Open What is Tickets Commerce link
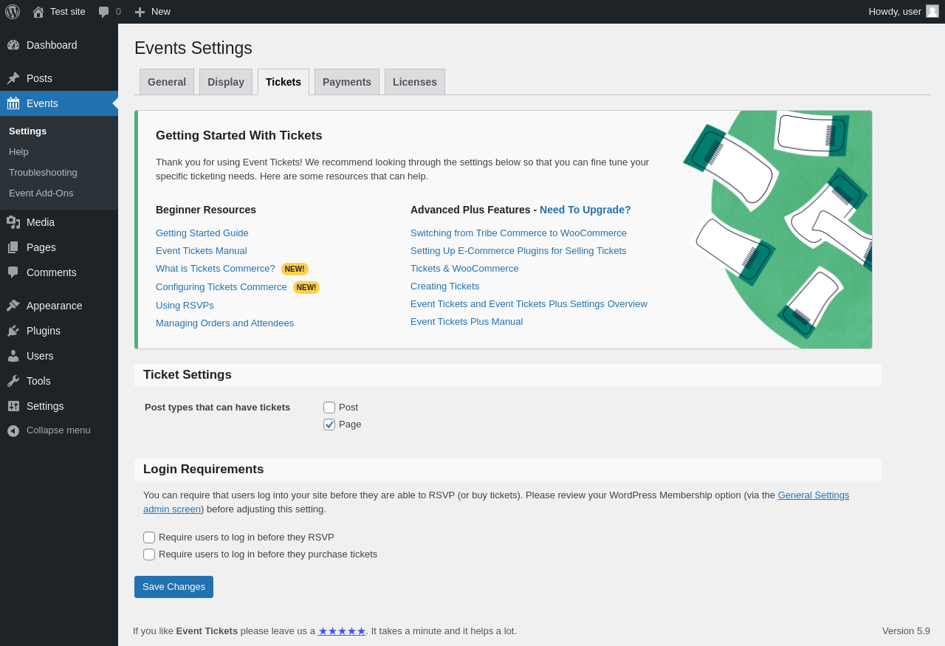Viewport: 945px width, 646px height. coord(216,269)
